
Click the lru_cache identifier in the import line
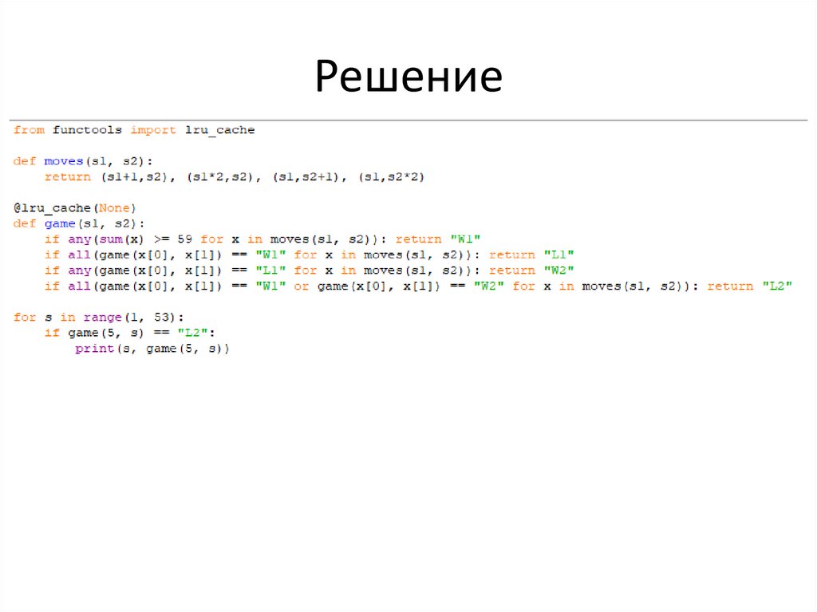[221, 129]
